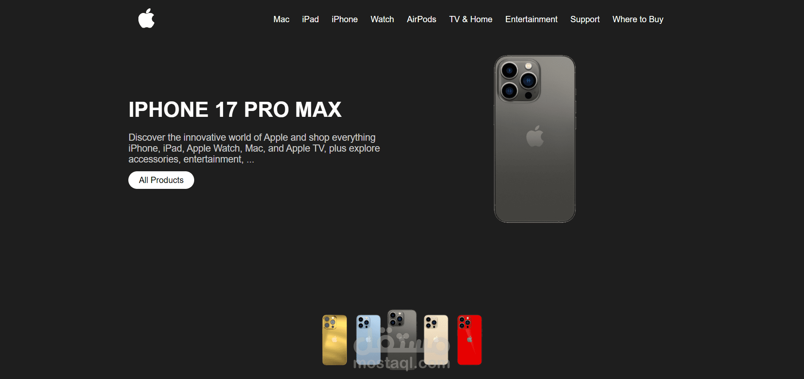Open the Mac menu item

coord(281,19)
